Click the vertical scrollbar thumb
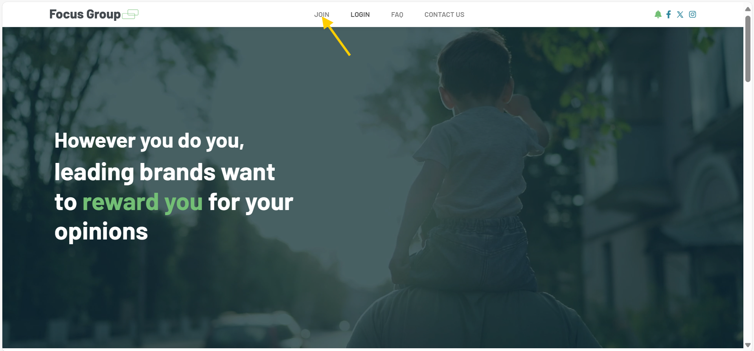 point(748,49)
